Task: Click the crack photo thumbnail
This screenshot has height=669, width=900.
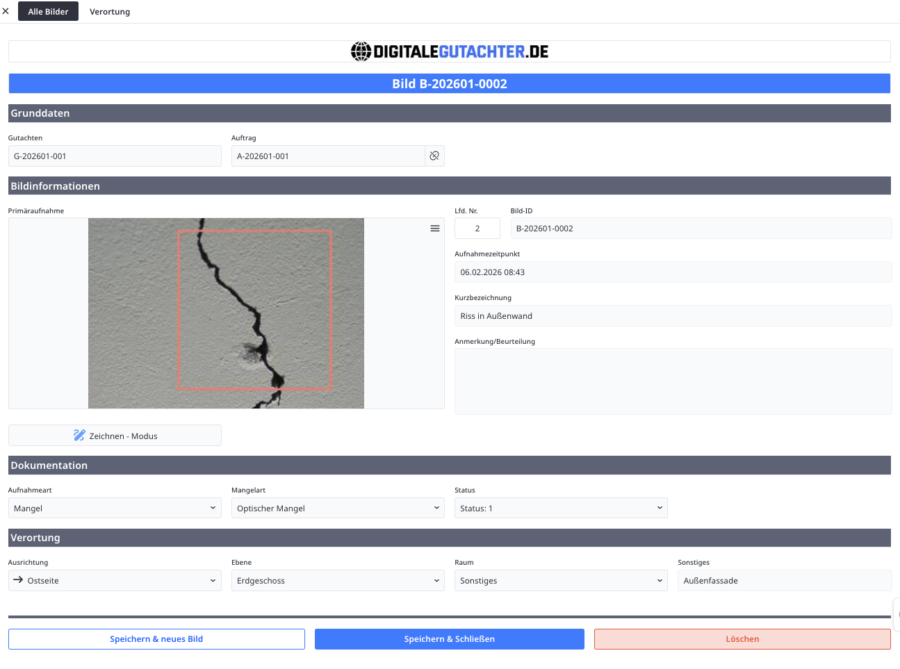Action: click(x=226, y=313)
